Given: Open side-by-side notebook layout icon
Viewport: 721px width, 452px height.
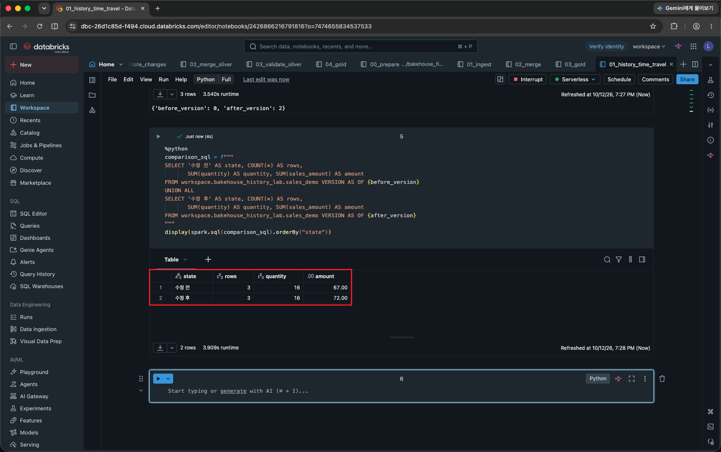Looking at the screenshot, I should [x=695, y=64].
